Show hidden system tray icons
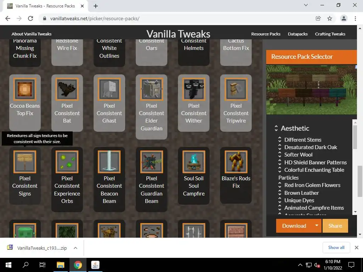 click(x=300, y=265)
